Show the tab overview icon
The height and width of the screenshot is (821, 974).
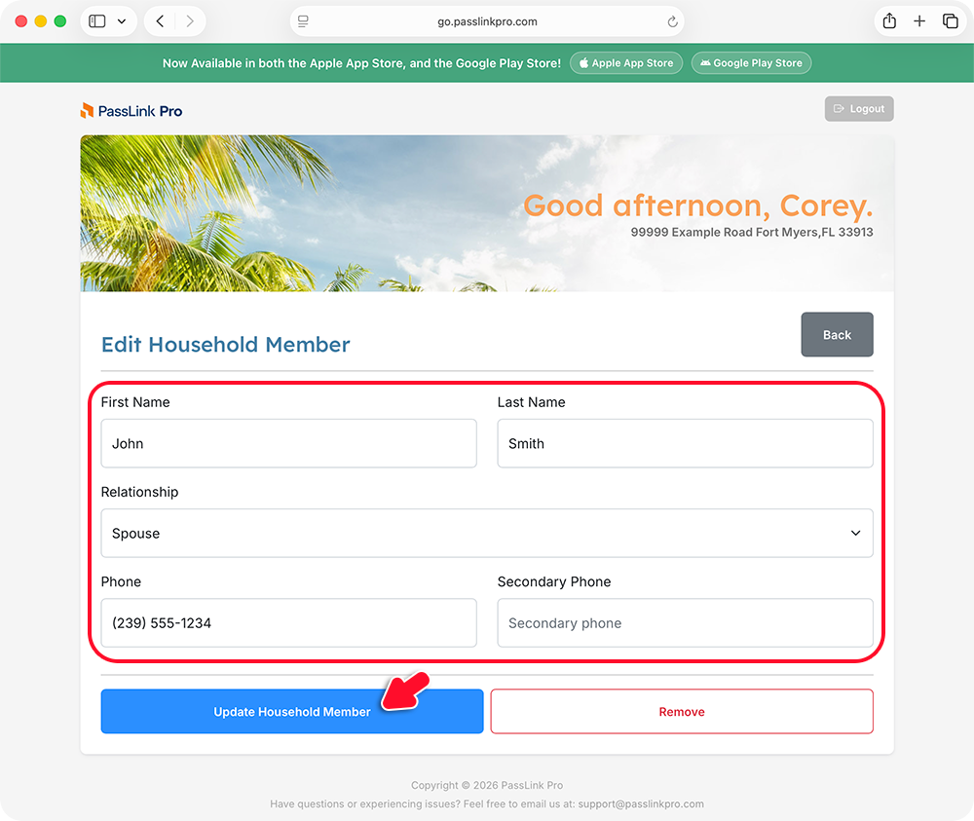tap(950, 21)
